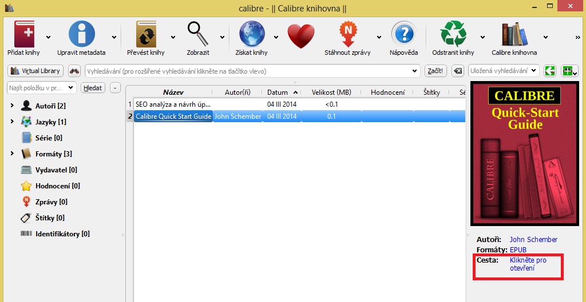Select the Identifikátory barcode icon
The height and width of the screenshot is (302, 586).
[26, 233]
